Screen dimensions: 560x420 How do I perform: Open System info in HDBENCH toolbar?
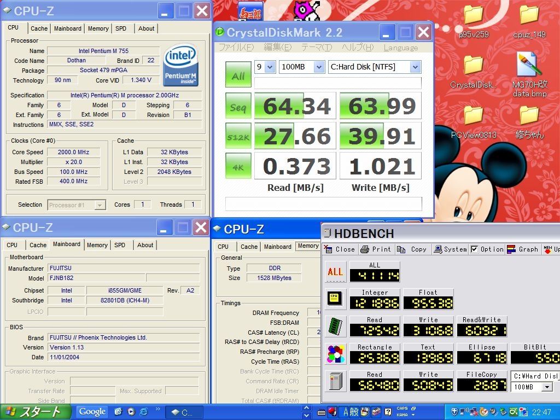pos(450,249)
